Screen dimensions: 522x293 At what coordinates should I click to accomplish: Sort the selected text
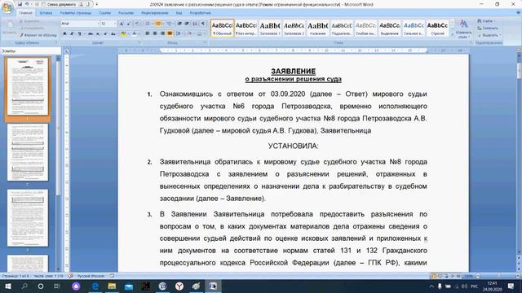(195, 24)
